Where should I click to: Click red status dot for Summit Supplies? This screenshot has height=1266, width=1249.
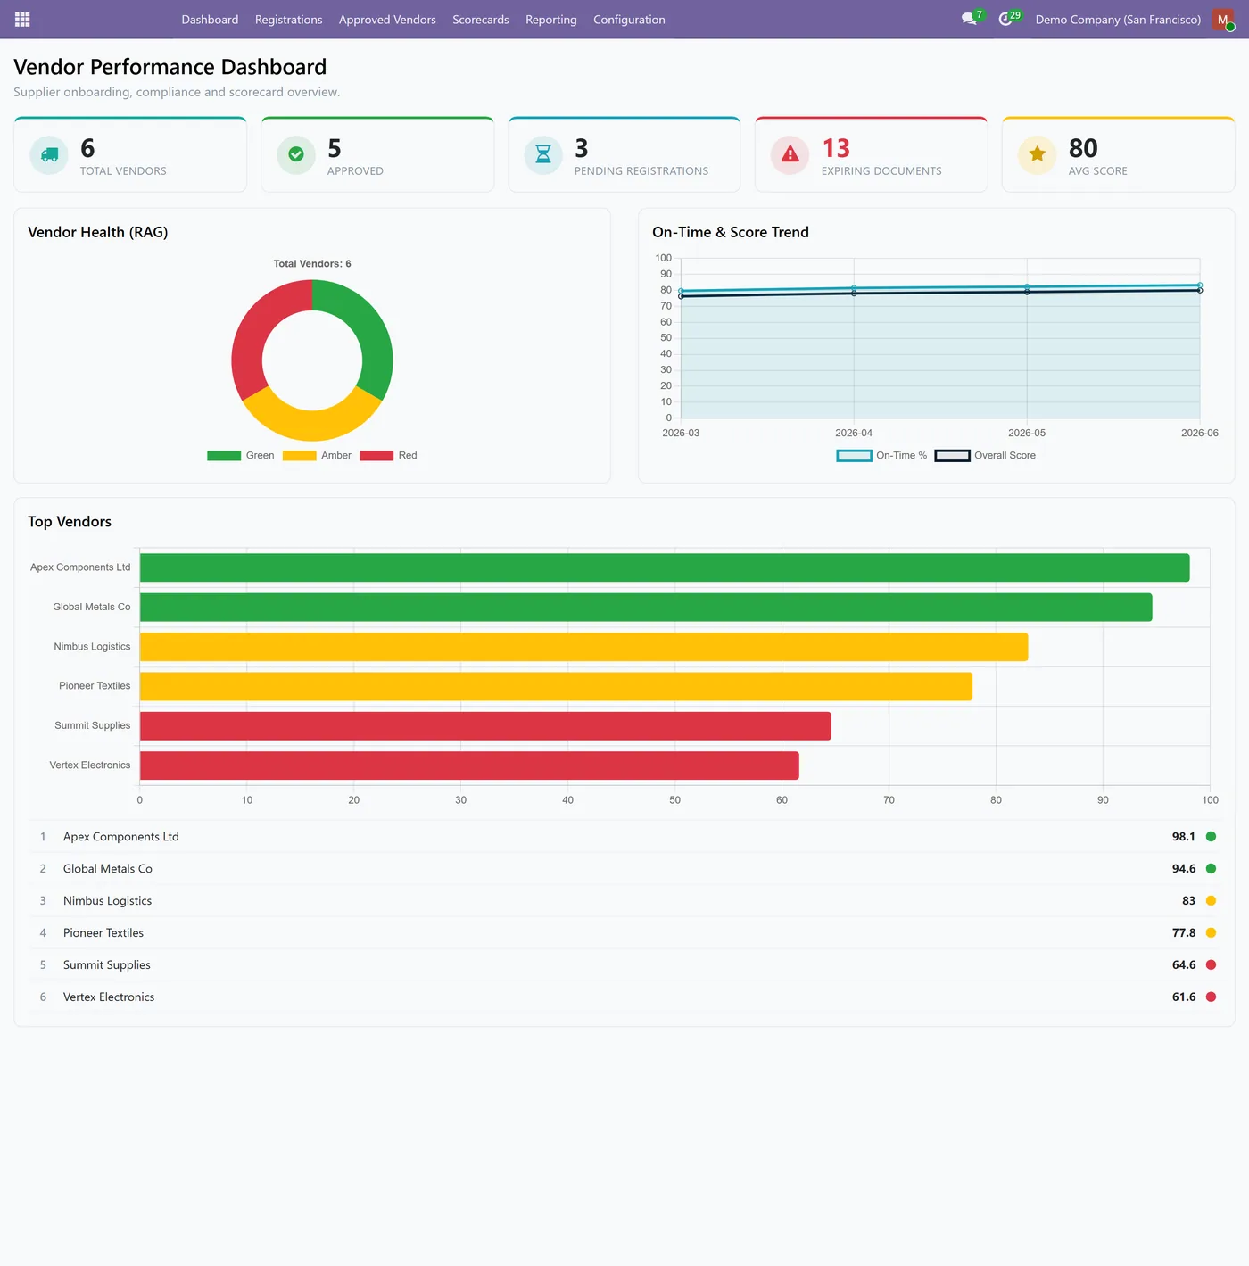1211,964
